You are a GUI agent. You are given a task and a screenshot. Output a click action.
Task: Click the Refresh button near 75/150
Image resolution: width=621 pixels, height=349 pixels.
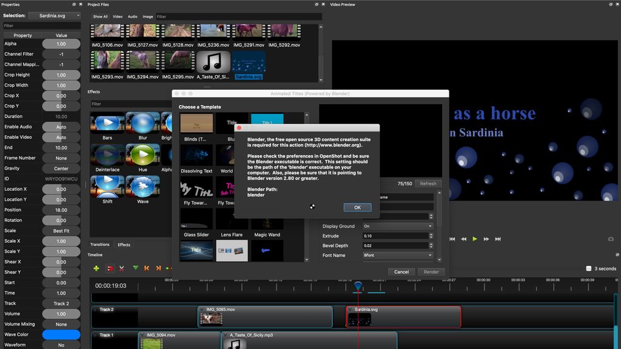(429, 183)
